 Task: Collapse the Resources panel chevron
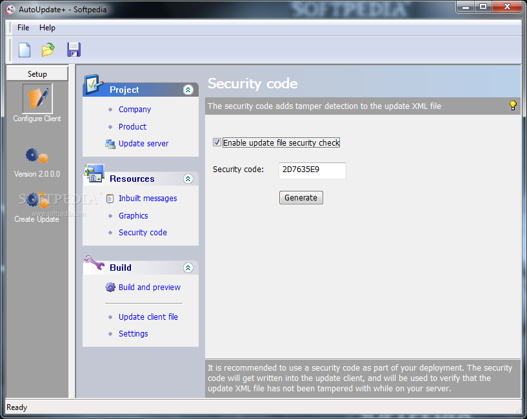[188, 179]
